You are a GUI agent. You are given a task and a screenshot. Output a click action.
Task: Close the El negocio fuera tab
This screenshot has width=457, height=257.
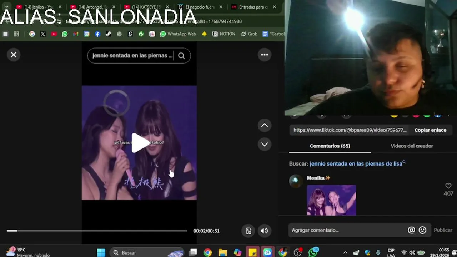pyautogui.click(x=221, y=7)
